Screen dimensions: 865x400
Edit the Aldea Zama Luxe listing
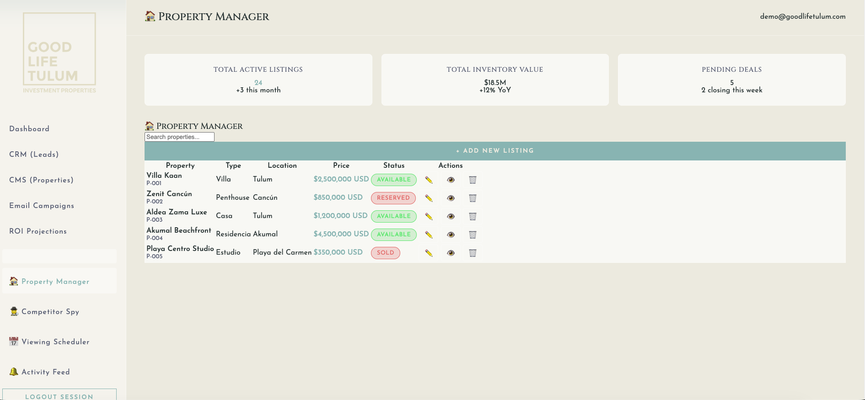coord(429,216)
